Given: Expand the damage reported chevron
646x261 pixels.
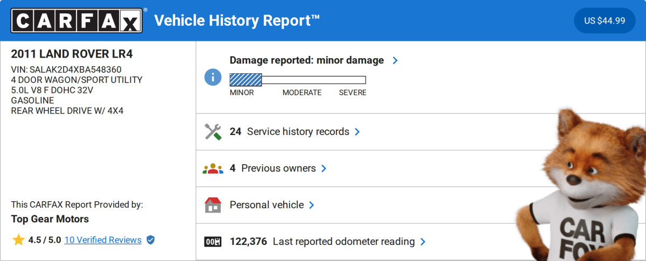Looking at the screenshot, I should pyautogui.click(x=395, y=60).
